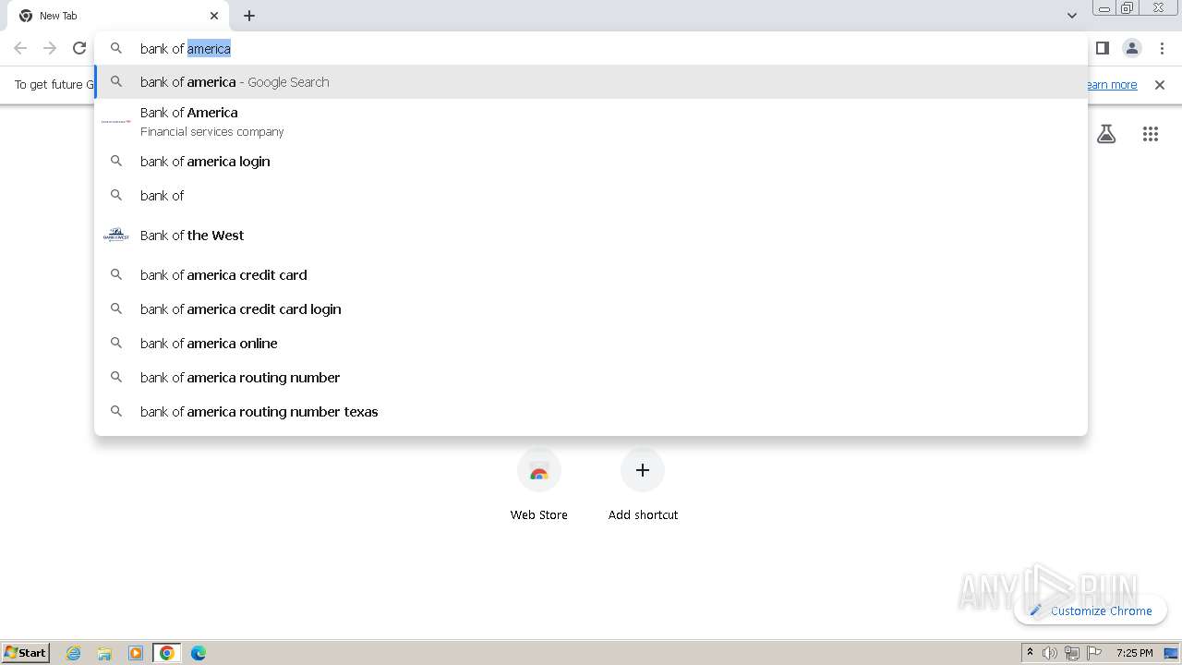Dismiss the info bar with X
The image size is (1182, 665).
(x=1160, y=85)
